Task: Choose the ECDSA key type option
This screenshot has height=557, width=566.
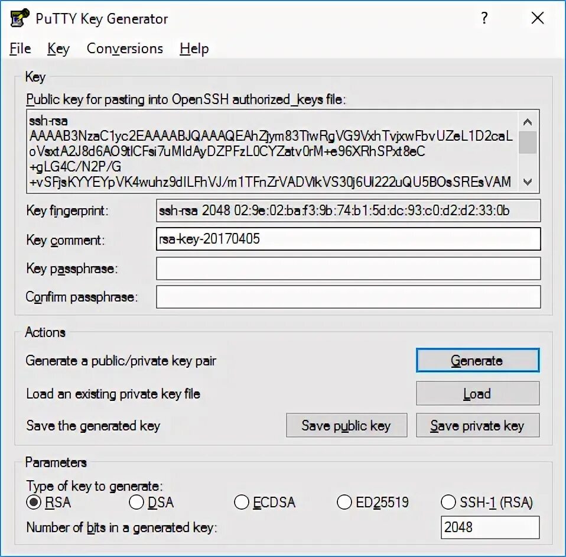Action: click(x=242, y=502)
